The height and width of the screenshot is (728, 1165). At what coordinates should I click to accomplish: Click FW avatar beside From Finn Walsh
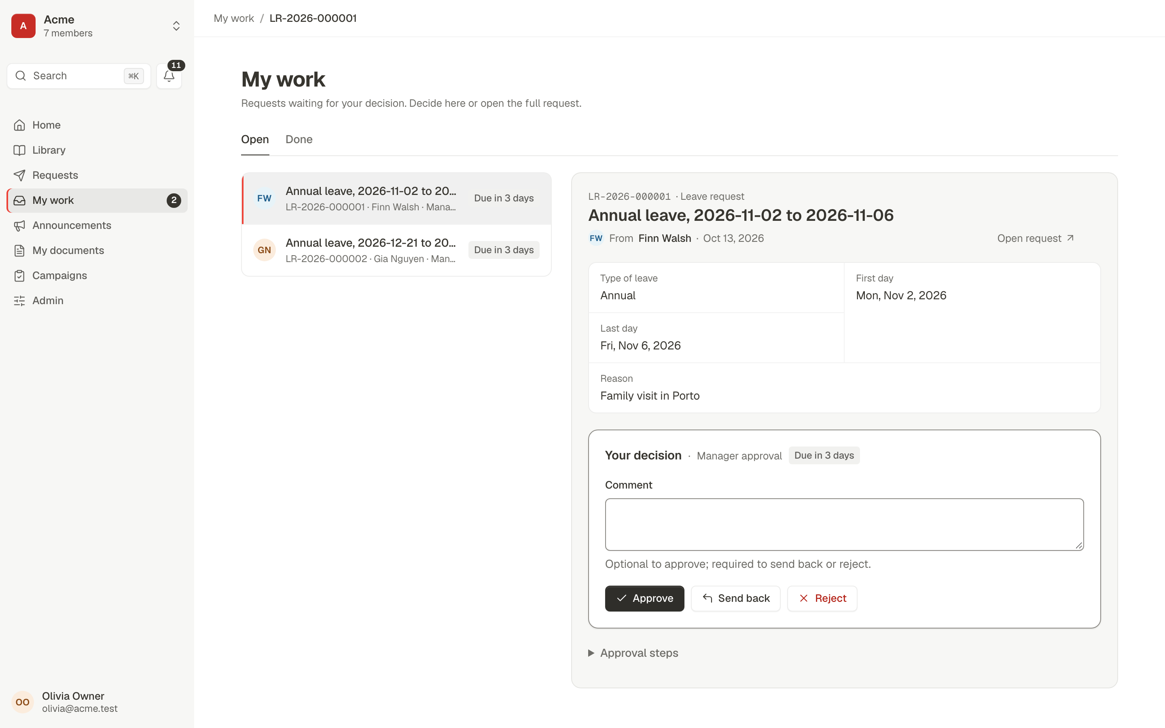[596, 238]
